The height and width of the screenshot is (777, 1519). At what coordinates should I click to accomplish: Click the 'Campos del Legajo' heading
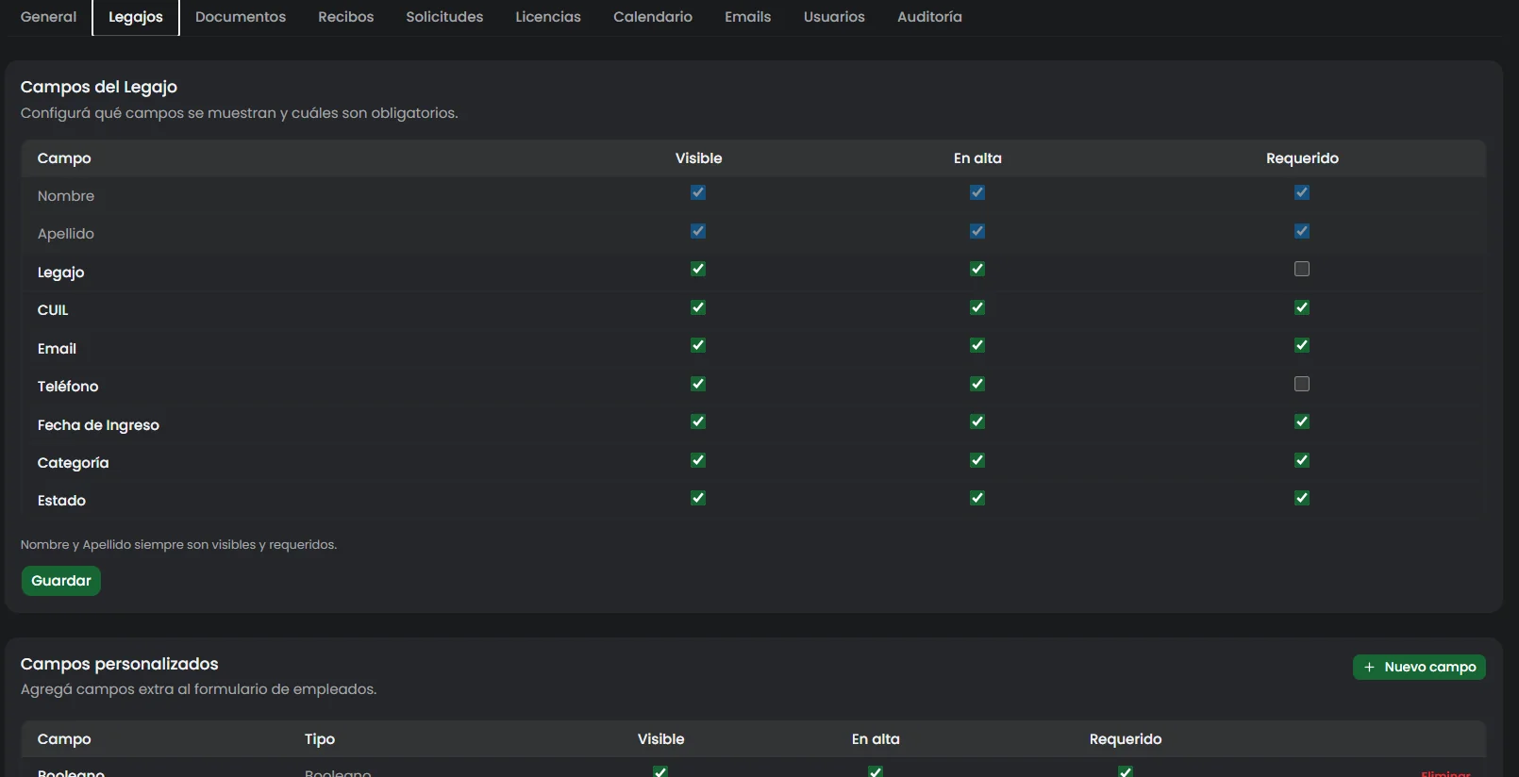coord(99,87)
